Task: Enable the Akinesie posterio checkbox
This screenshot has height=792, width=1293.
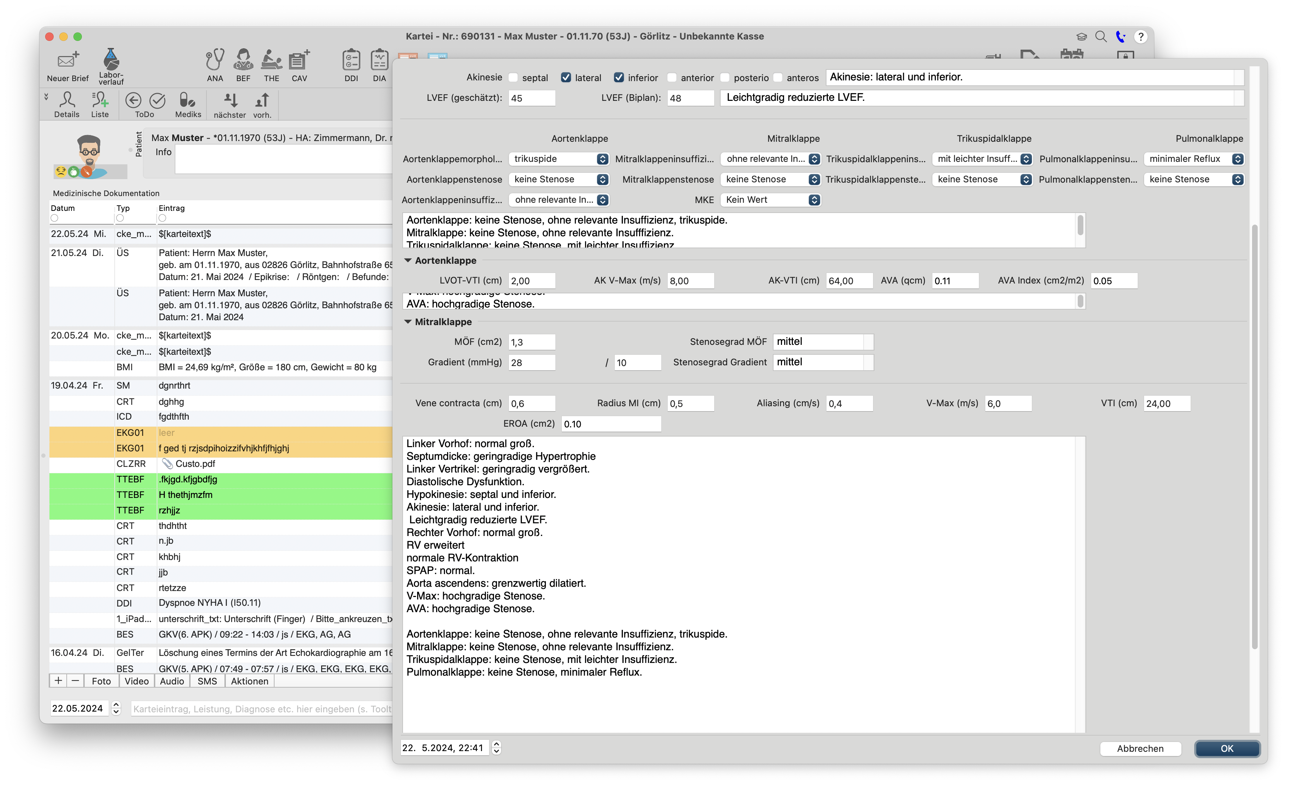Action: coord(725,78)
